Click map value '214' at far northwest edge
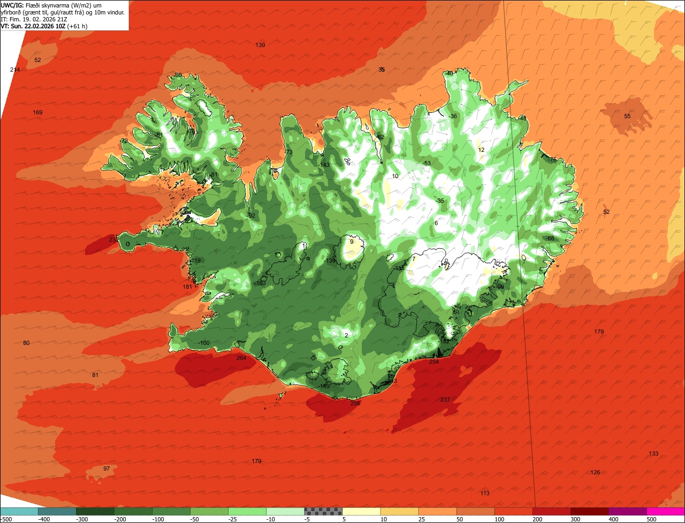685x523 pixels. 15,70
